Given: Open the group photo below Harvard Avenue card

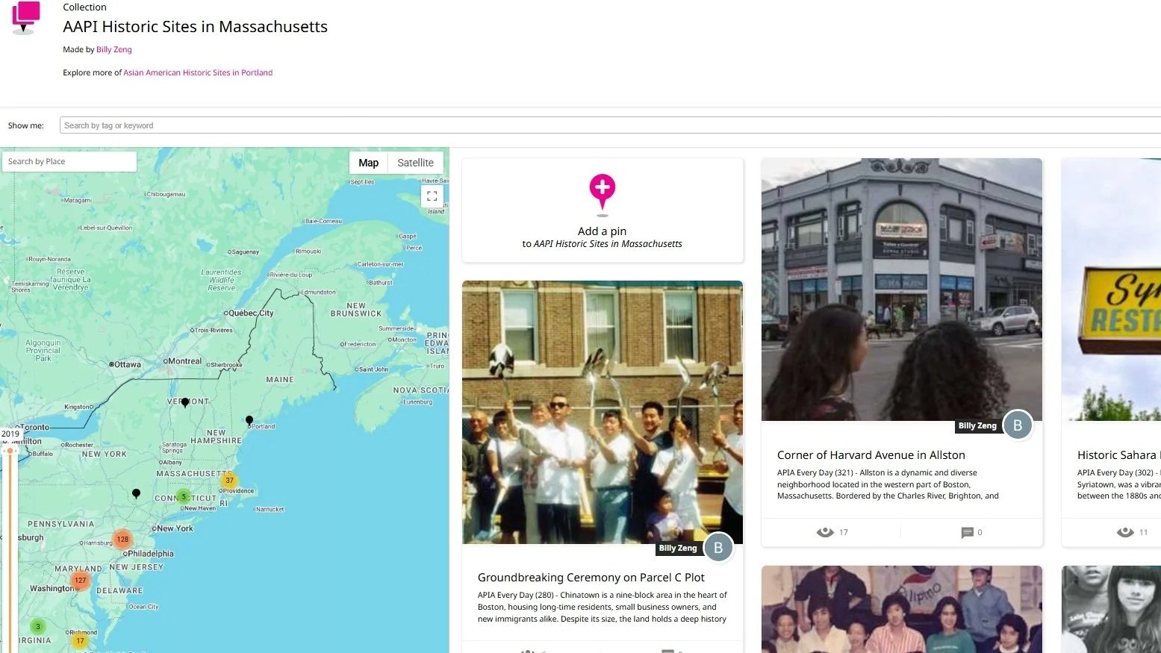Looking at the screenshot, I should click(901, 609).
